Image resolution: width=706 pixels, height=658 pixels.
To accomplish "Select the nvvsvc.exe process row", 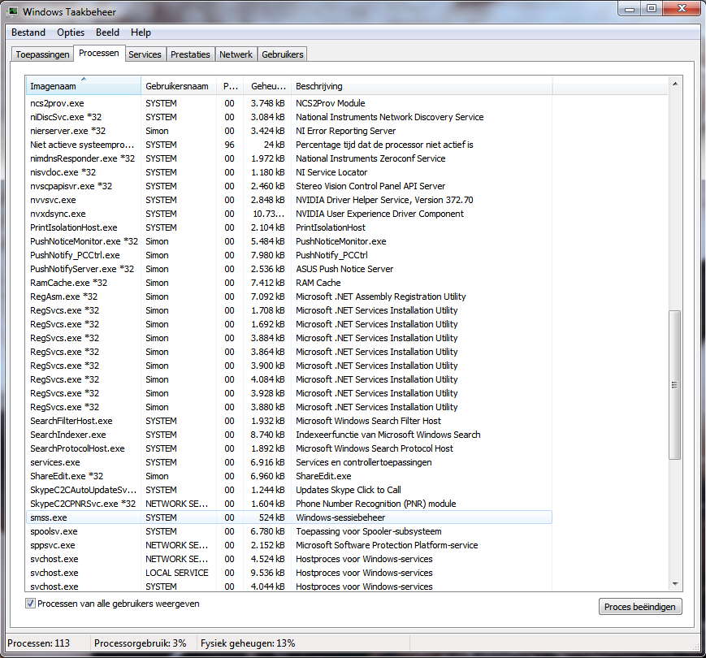I will click(288, 200).
